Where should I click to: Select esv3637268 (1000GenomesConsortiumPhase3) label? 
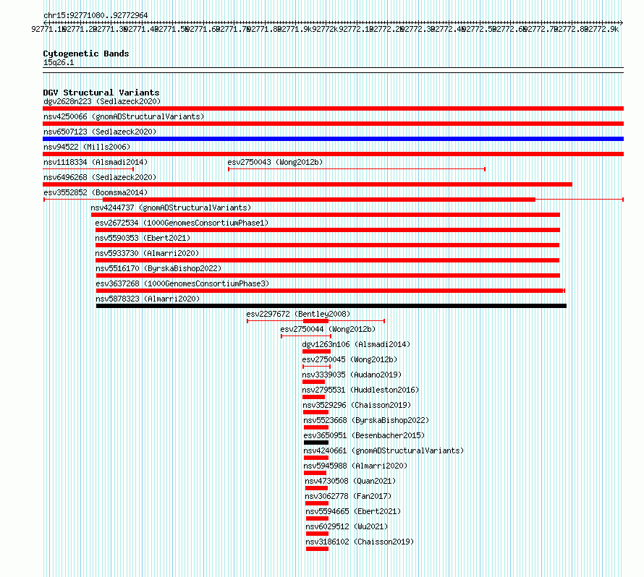click(x=182, y=283)
